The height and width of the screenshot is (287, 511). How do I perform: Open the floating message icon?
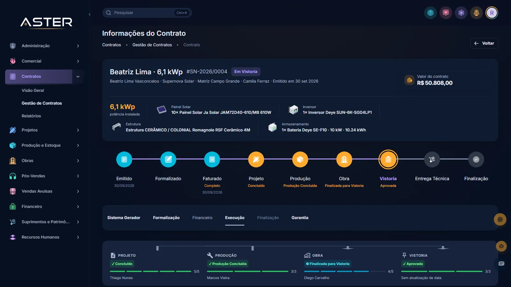(501, 264)
